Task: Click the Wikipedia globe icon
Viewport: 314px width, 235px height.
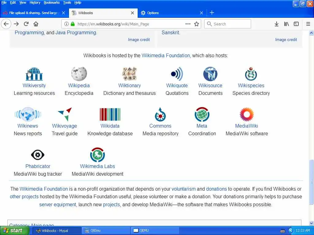Action: pos(79,74)
